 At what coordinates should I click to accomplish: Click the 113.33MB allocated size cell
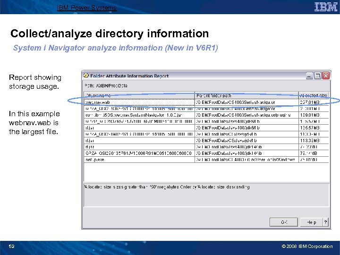[x=314, y=141]
